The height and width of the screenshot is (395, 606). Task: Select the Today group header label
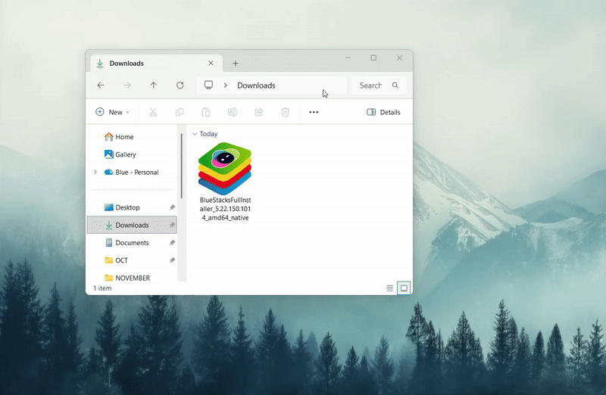point(209,134)
